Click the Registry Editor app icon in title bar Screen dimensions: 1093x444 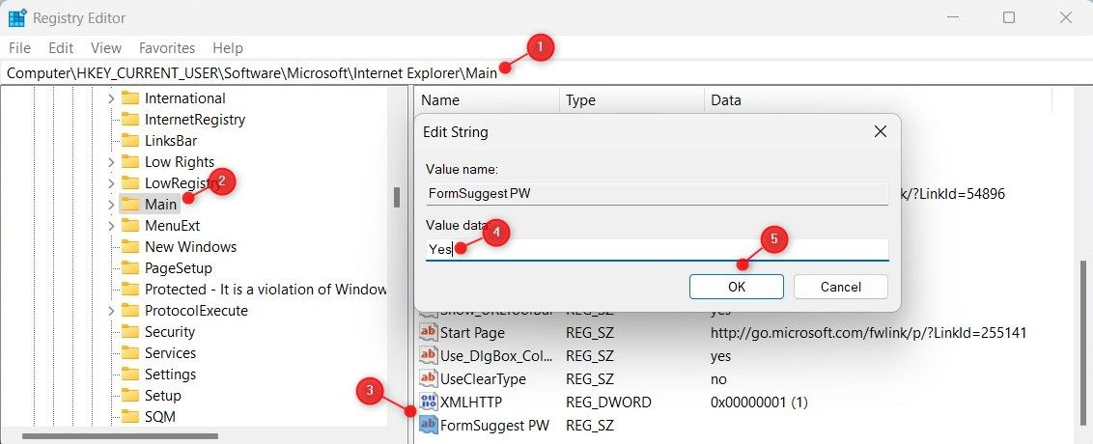17,18
